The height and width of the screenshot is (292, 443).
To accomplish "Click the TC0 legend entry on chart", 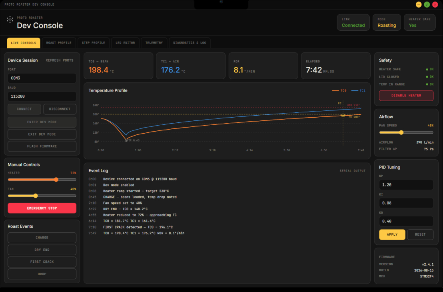I will pos(339,91).
